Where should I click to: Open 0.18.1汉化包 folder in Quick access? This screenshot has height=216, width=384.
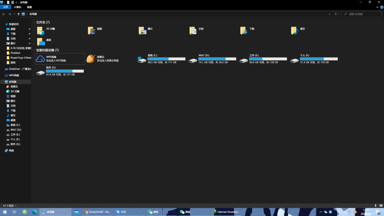(x=19, y=48)
